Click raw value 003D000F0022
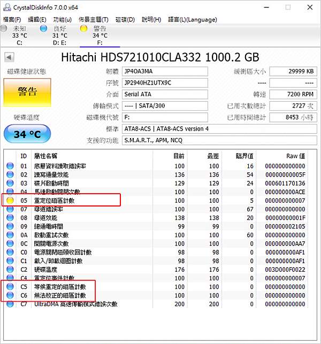The image size is (321, 344). pyautogui.click(x=285, y=270)
